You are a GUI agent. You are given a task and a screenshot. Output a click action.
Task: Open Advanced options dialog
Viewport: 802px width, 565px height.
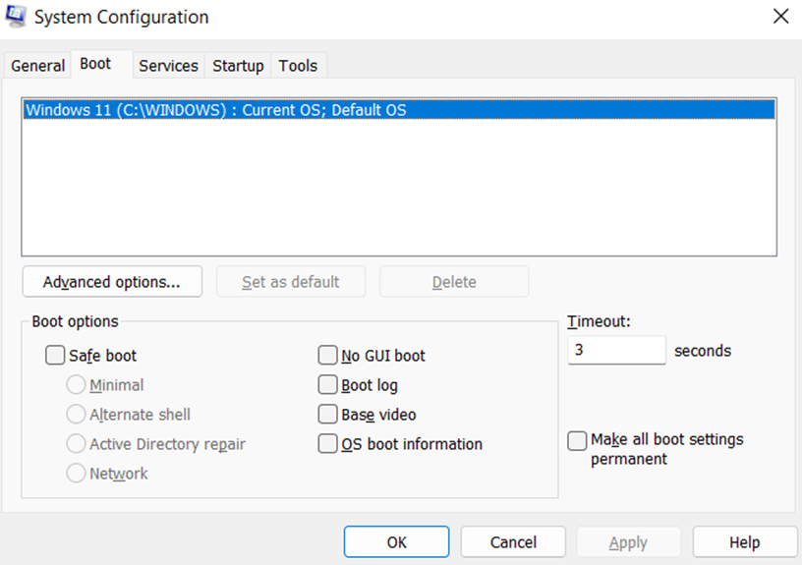(112, 282)
